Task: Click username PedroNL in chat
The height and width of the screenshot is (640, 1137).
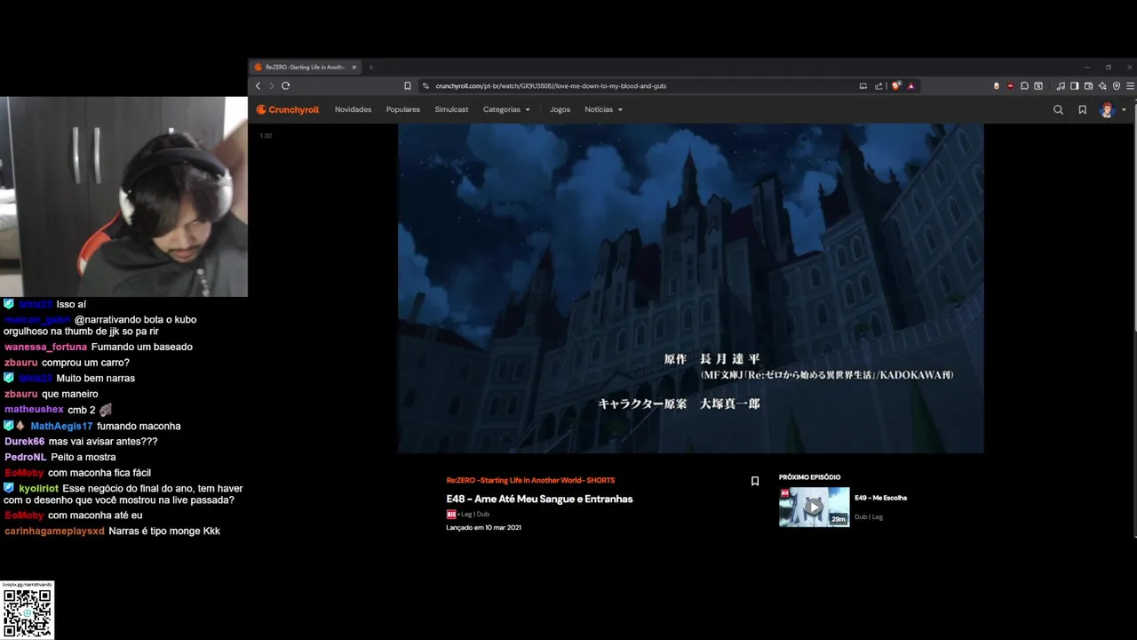Action: (x=25, y=457)
